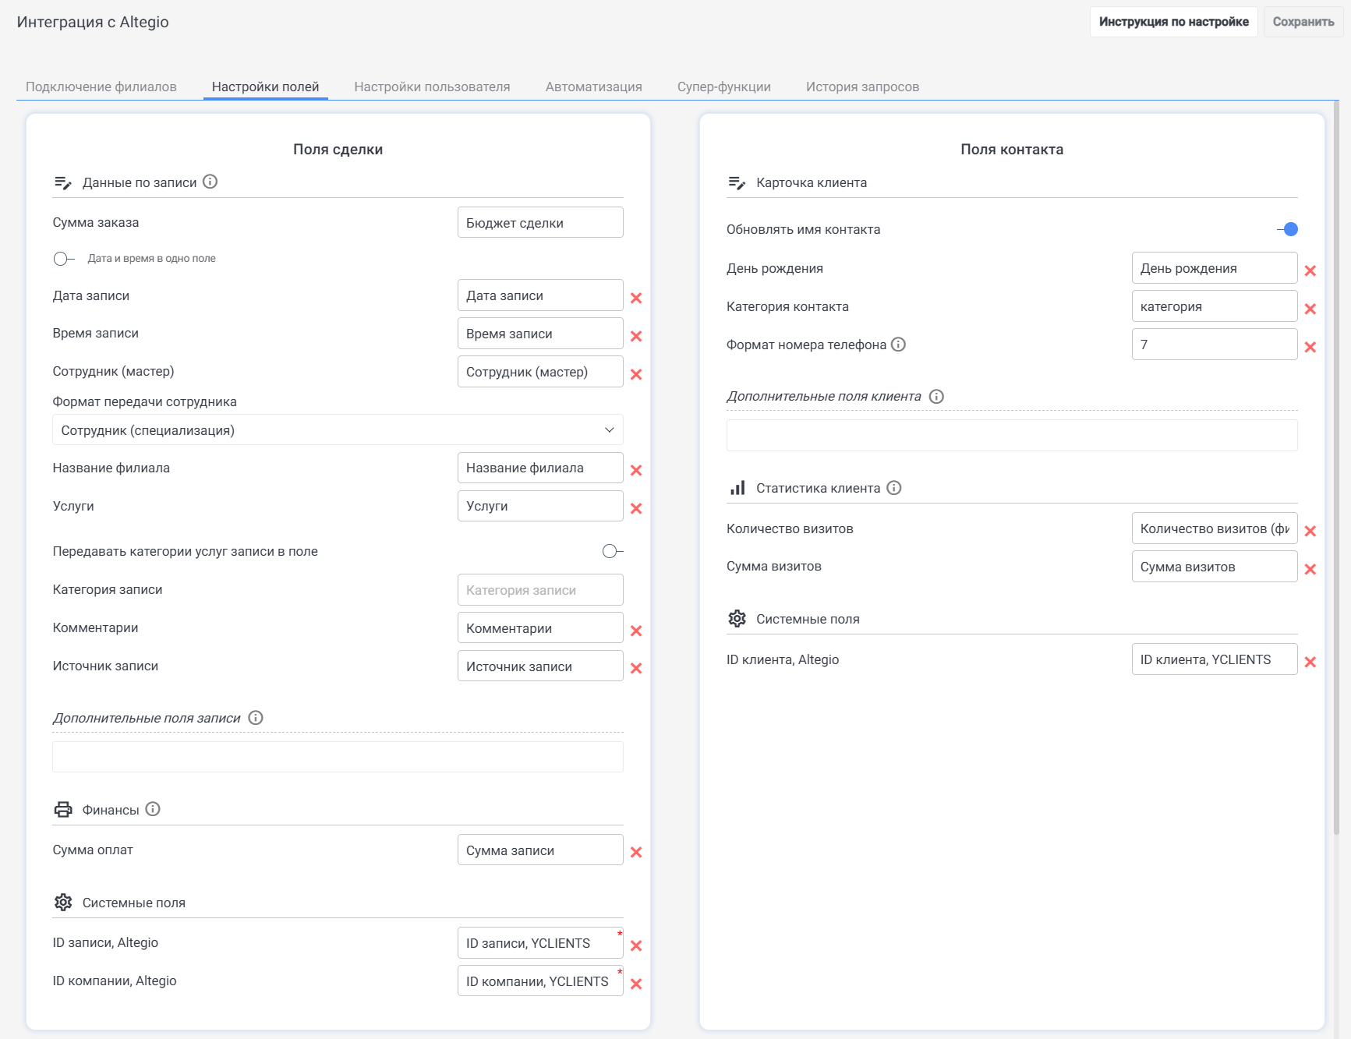Clear the Сотрудник (мастер) field mapping

[636, 374]
